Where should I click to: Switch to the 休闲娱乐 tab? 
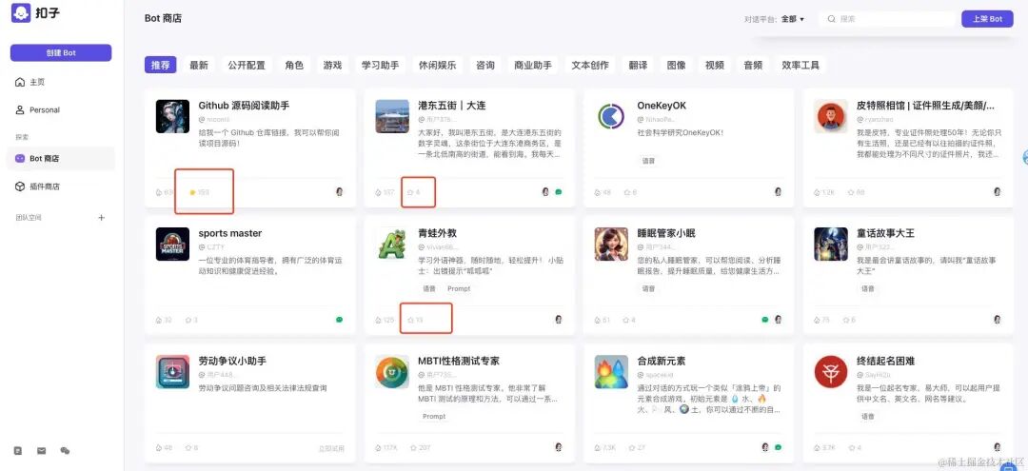click(437, 65)
